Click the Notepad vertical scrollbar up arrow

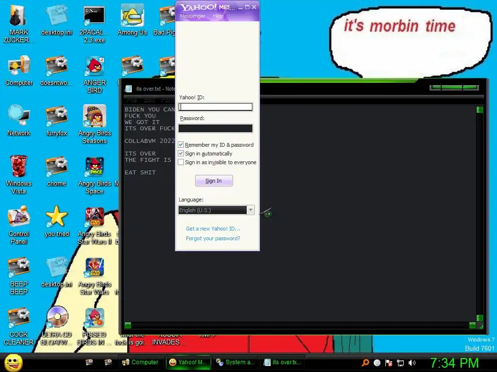(x=480, y=110)
